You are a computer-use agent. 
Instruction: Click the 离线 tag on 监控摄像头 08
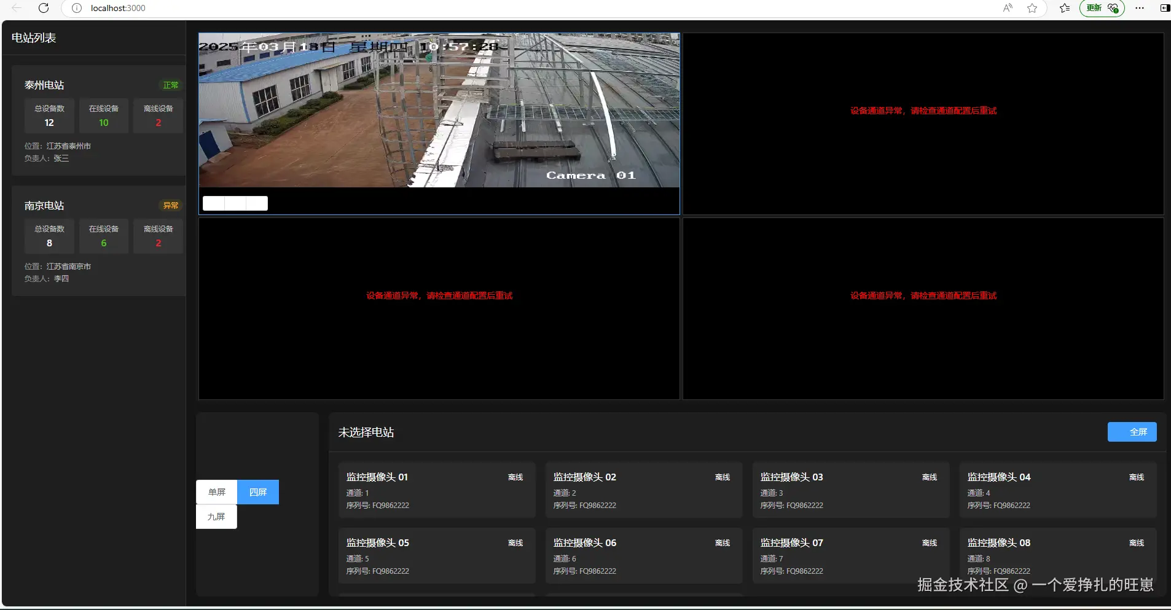pos(1137,543)
